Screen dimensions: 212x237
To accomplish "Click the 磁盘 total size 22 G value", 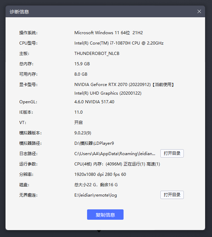I will click(96, 185).
